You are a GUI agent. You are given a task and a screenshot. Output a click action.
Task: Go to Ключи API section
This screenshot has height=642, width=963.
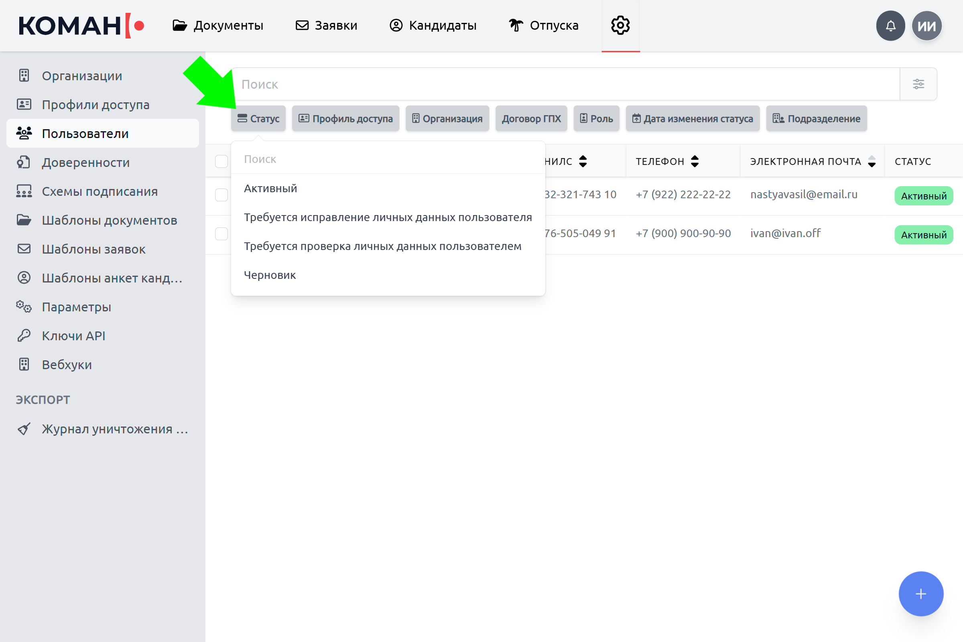click(x=74, y=336)
